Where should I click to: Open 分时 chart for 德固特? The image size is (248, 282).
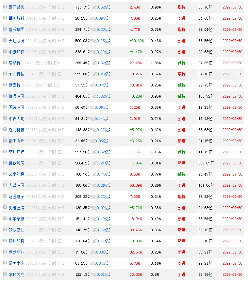48,85
